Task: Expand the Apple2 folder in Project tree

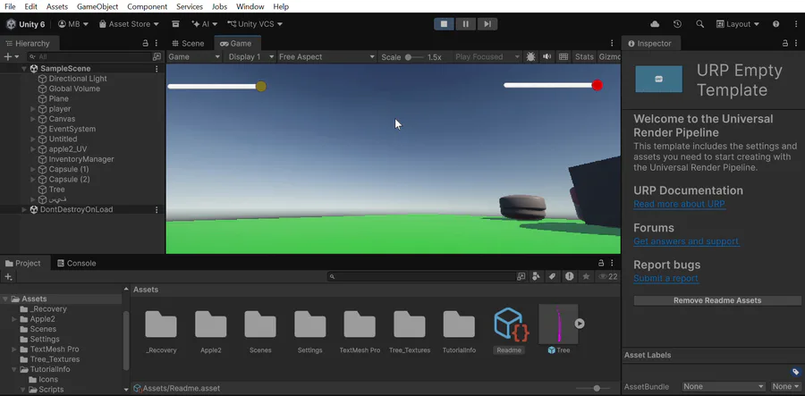Action: (x=14, y=319)
